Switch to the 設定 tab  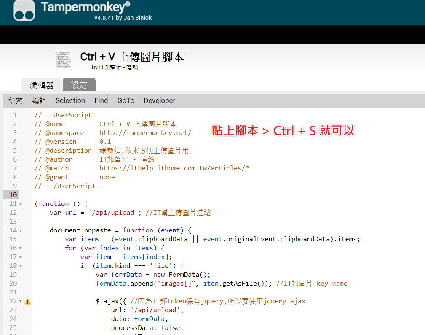79,85
